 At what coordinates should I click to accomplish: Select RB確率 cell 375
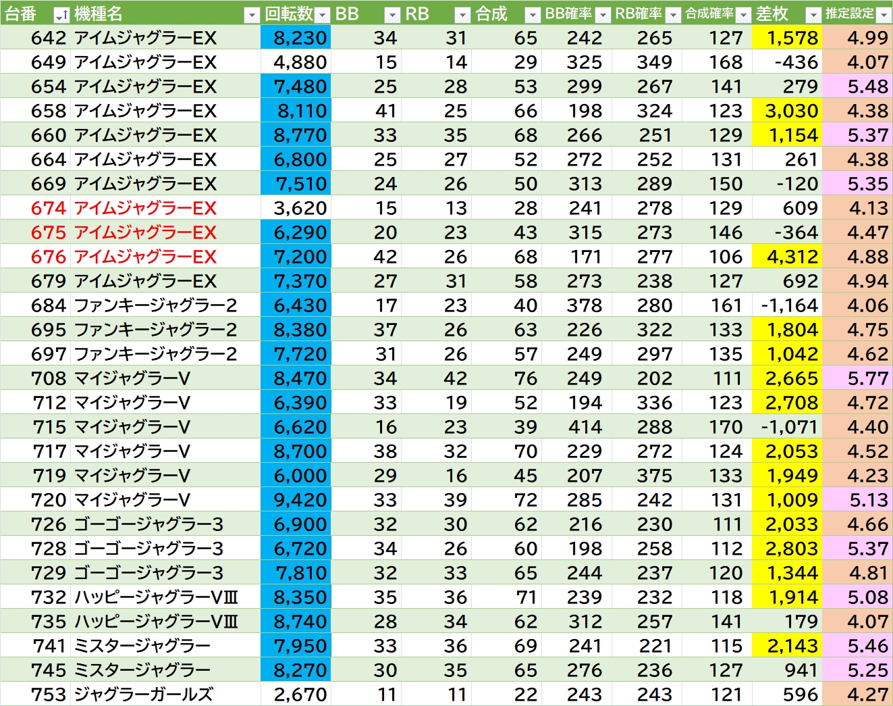[647, 476]
